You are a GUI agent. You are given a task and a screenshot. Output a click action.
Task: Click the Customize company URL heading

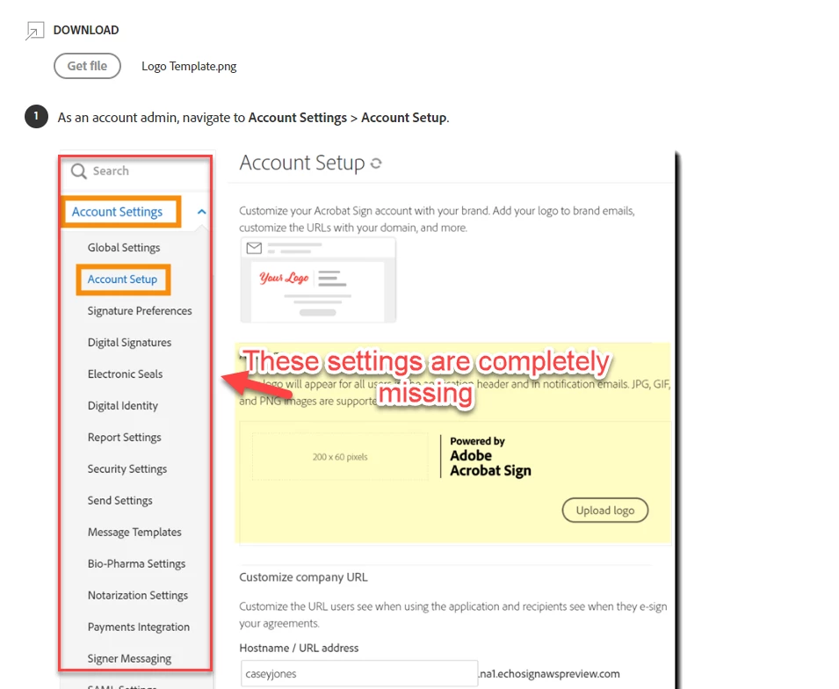point(303,577)
